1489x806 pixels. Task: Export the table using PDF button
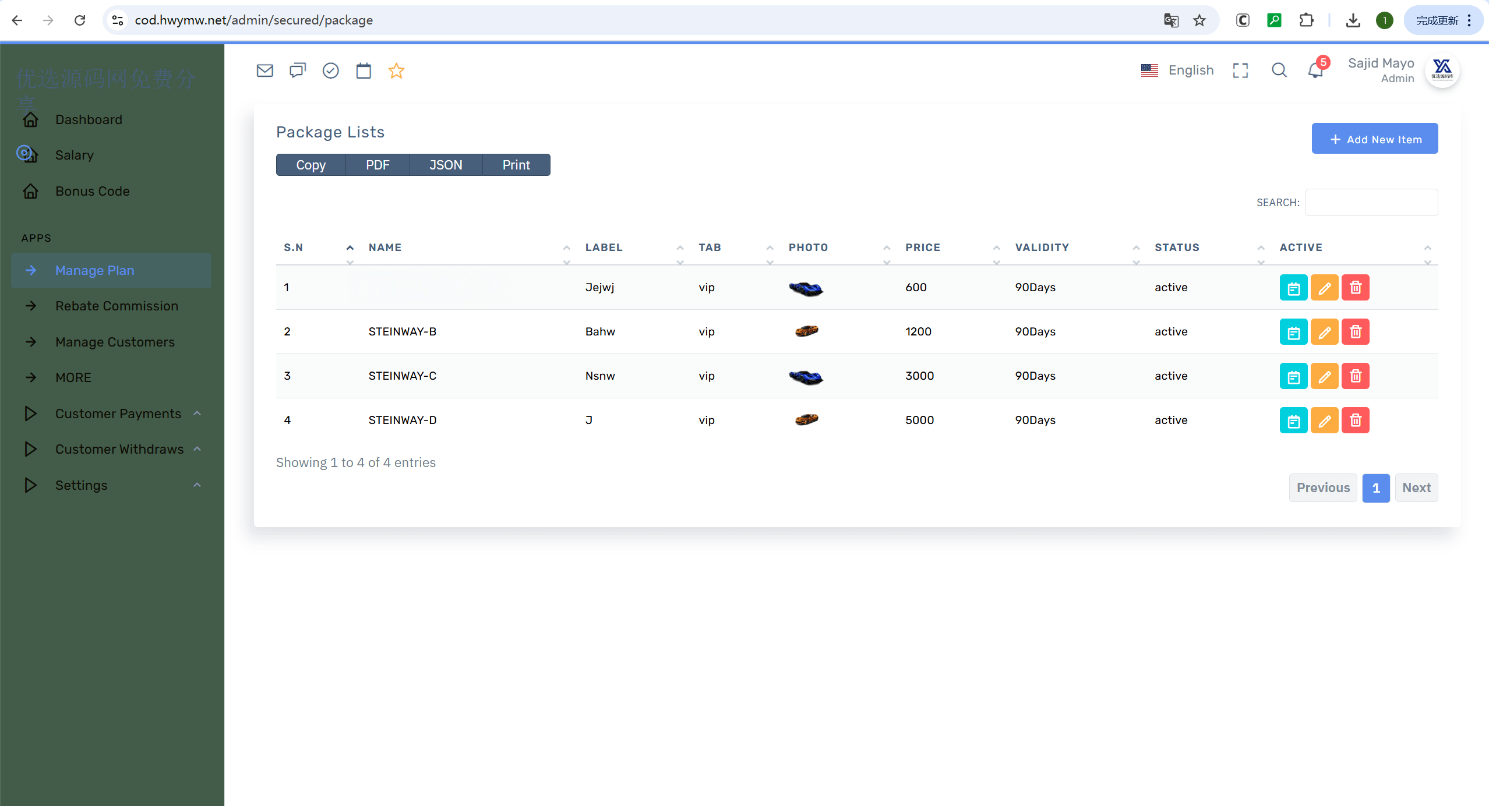377,165
